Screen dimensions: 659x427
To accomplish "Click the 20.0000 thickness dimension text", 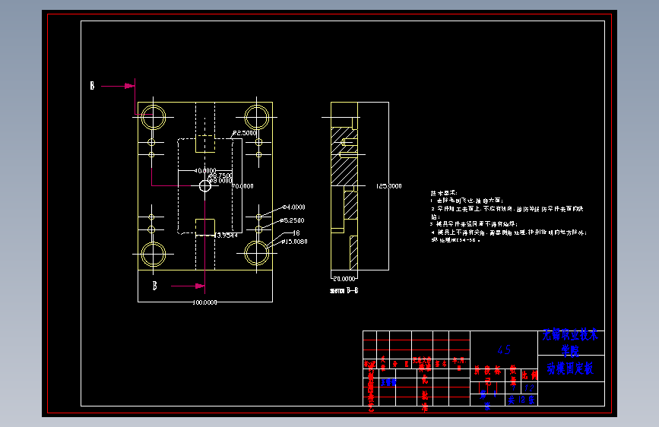I will (x=344, y=279).
